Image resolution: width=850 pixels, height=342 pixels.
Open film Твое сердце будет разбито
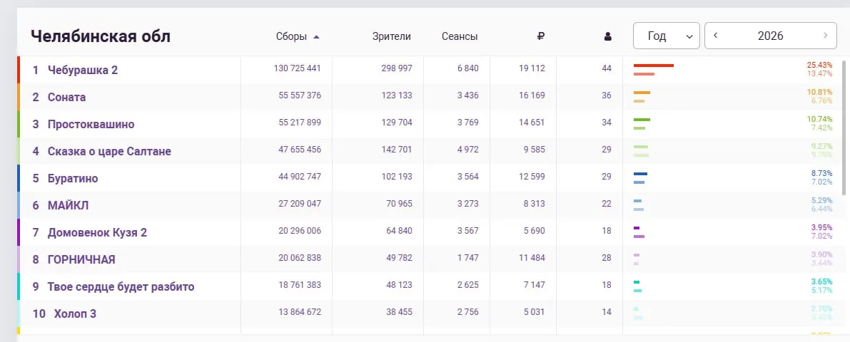pos(121,286)
